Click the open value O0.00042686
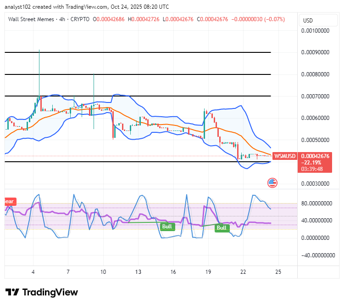This screenshot has height=306, width=344. tap(109, 19)
